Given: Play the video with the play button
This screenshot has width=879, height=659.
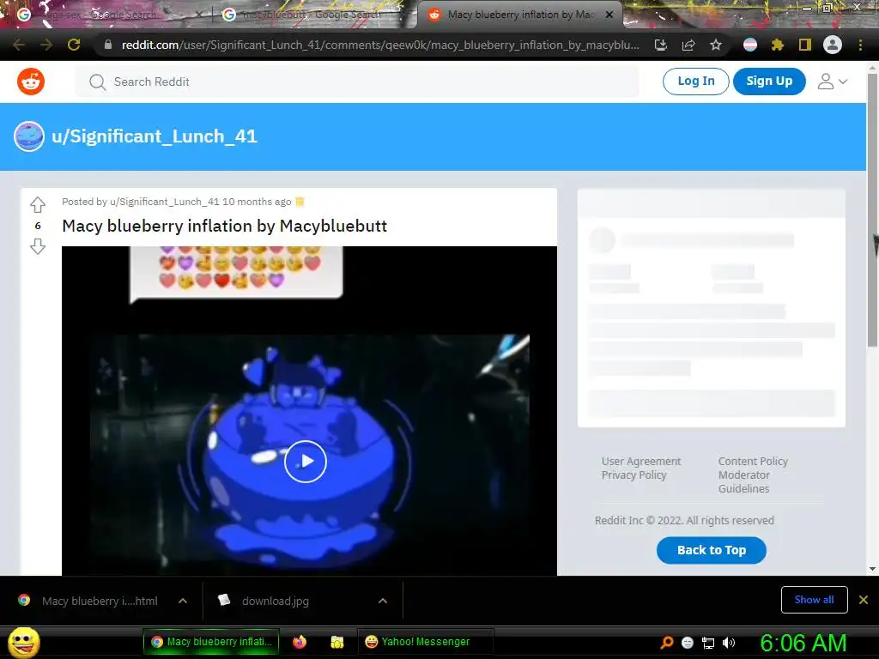Looking at the screenshot, I should click(305, 461).
